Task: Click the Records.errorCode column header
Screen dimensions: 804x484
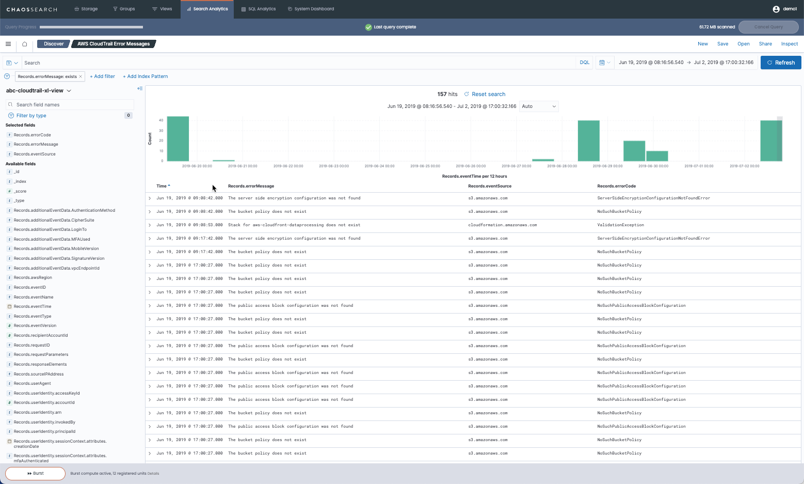Action: click(x=616, y=186)
